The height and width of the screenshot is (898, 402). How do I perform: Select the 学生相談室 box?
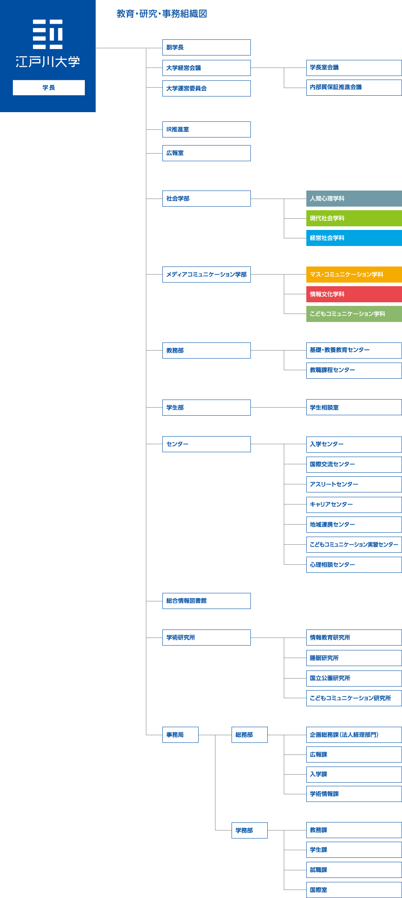click(x=354, y=407)
